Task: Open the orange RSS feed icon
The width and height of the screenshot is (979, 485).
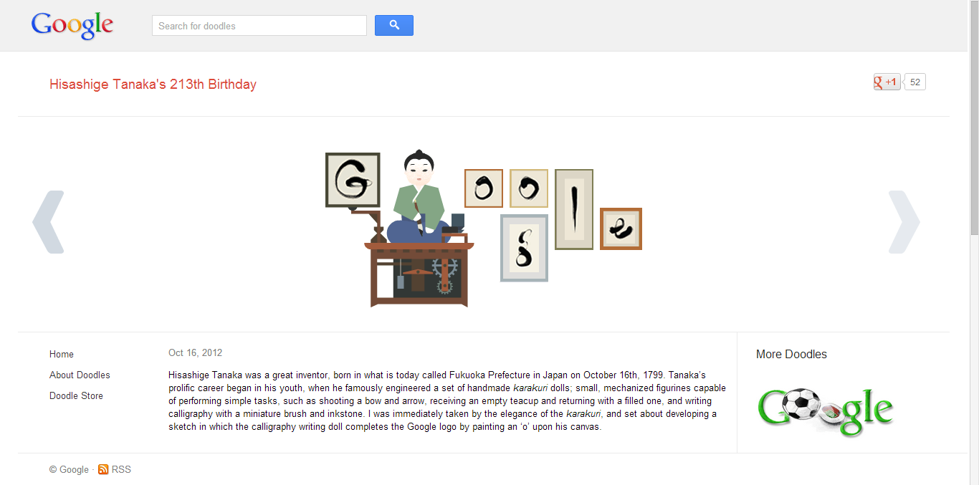Action: click(103, 469)
